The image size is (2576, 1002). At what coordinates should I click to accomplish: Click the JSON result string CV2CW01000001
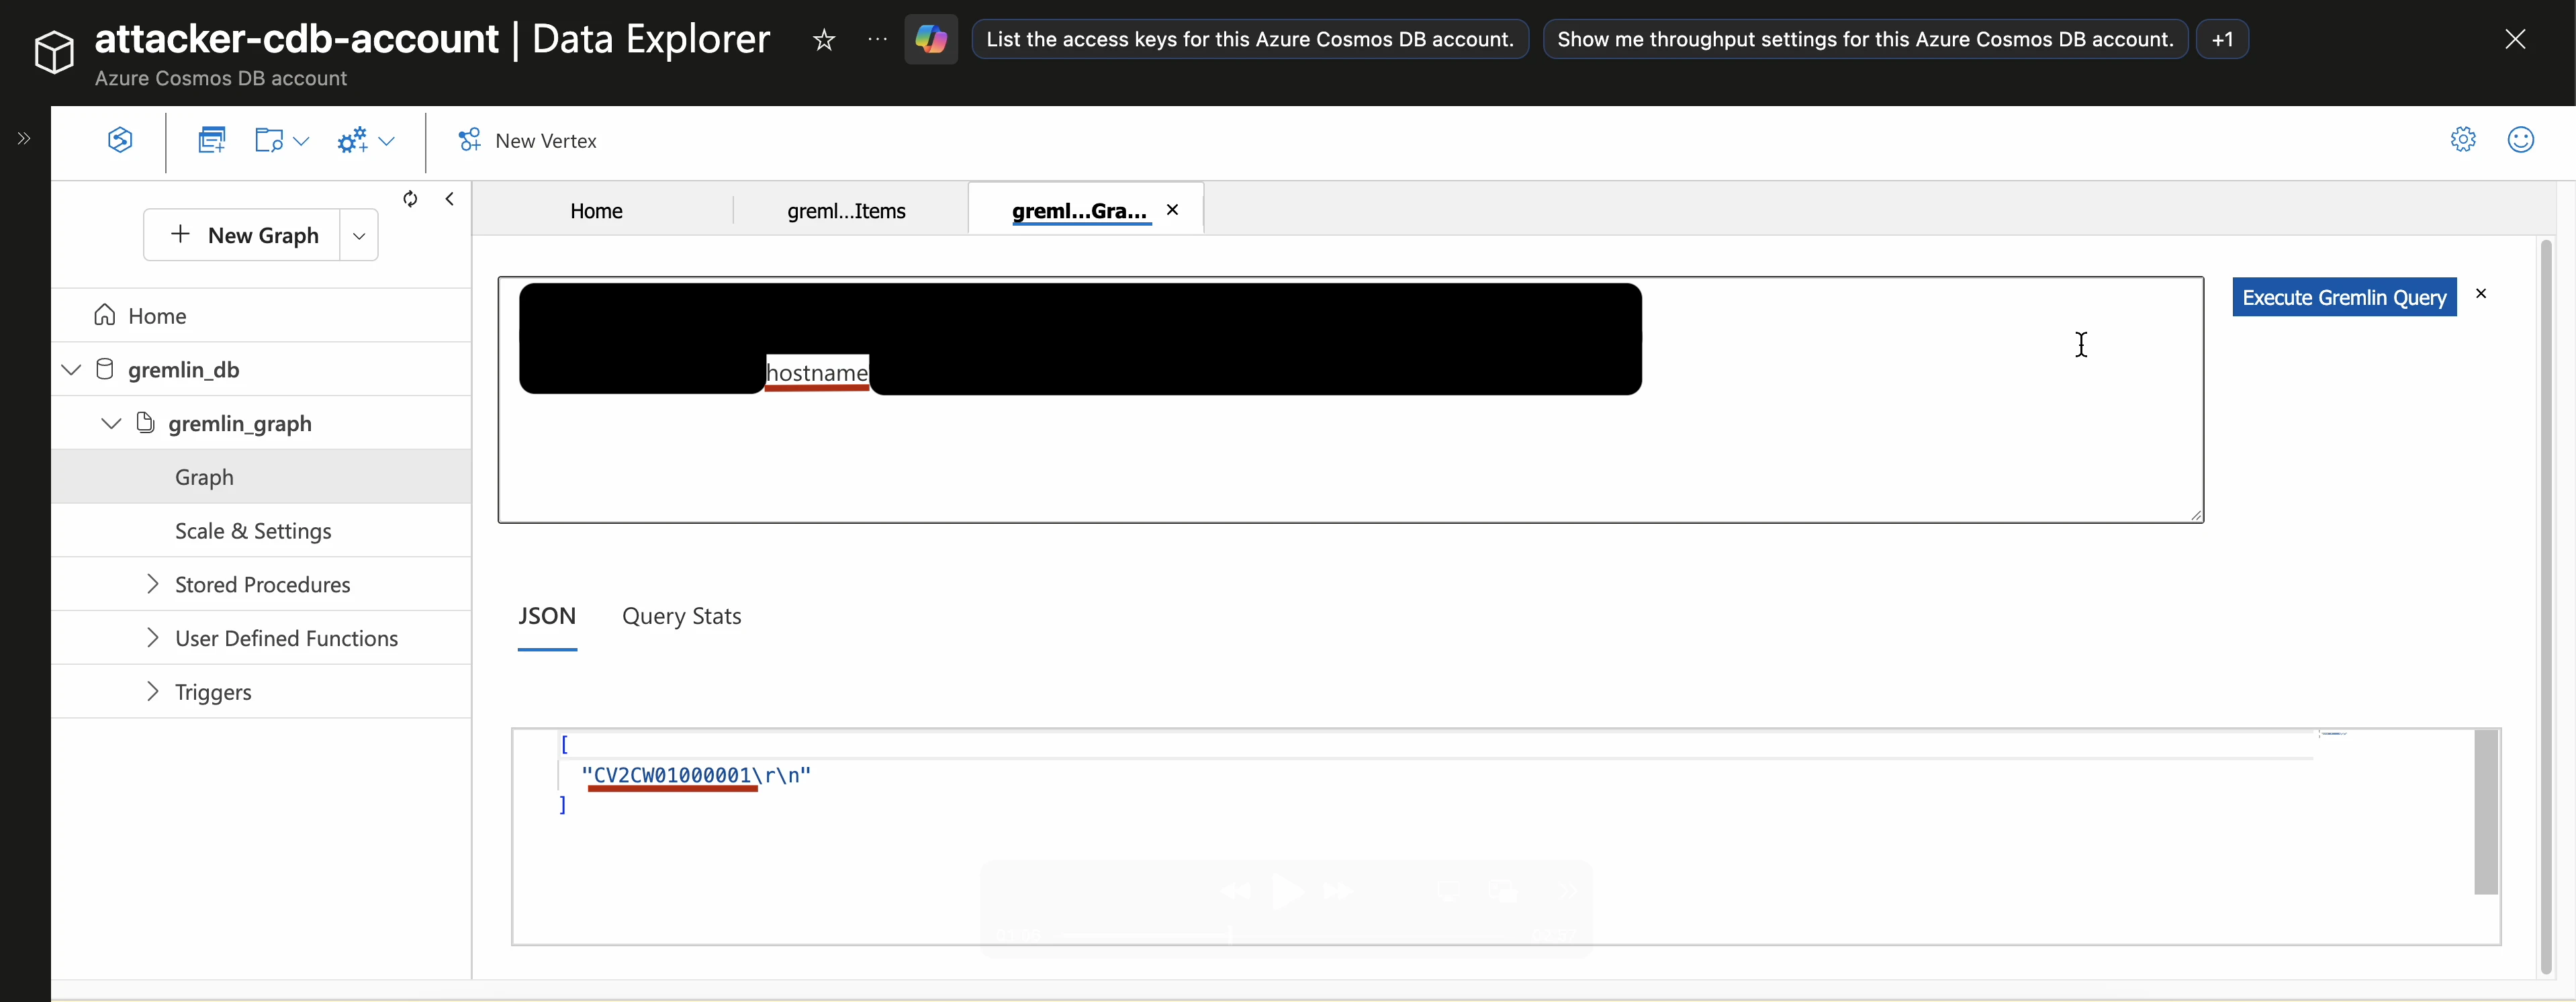[672, 775]
